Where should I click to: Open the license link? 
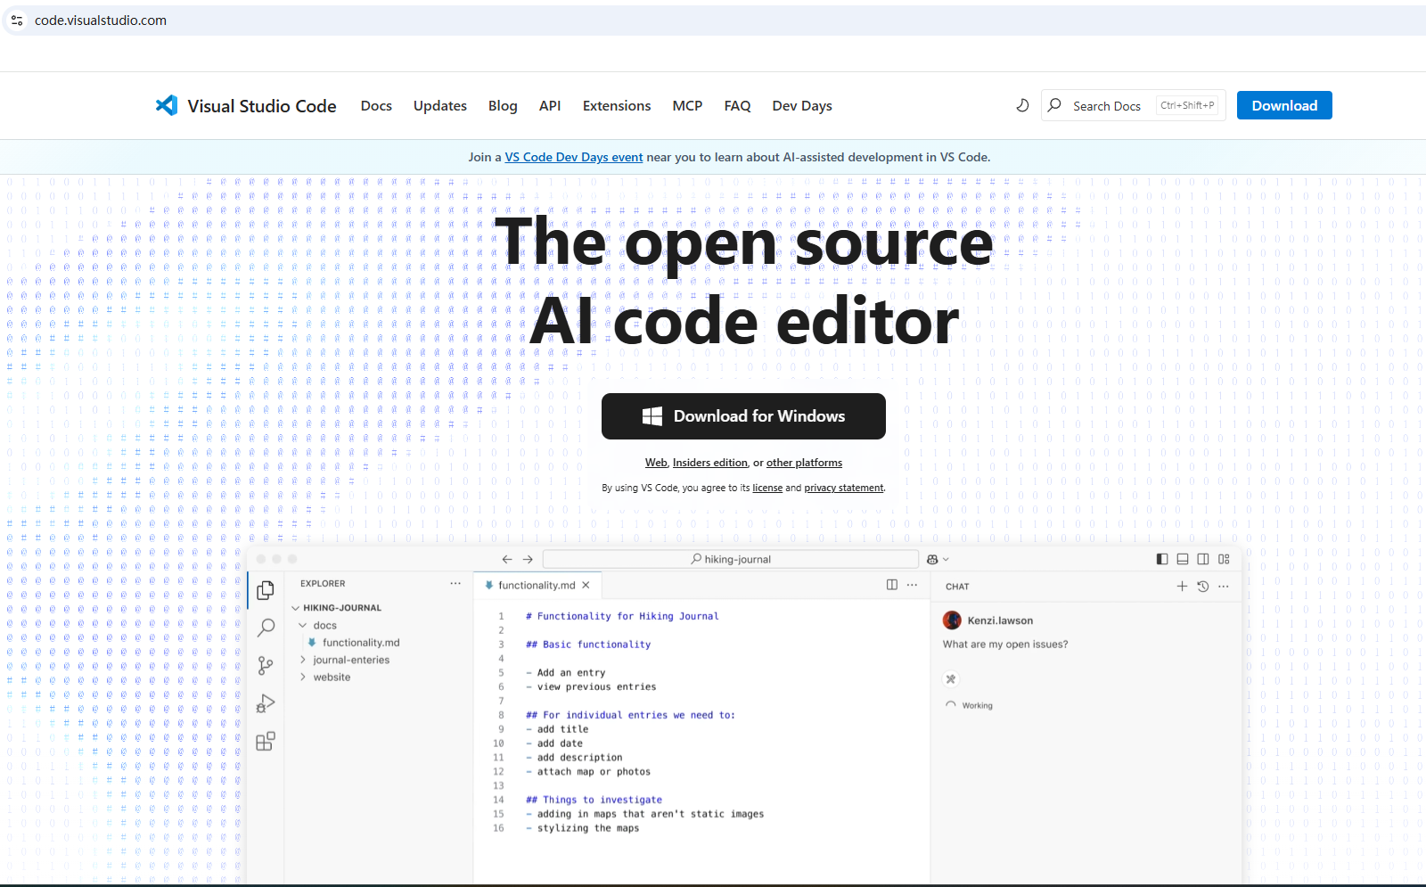(x=767, y=488)
